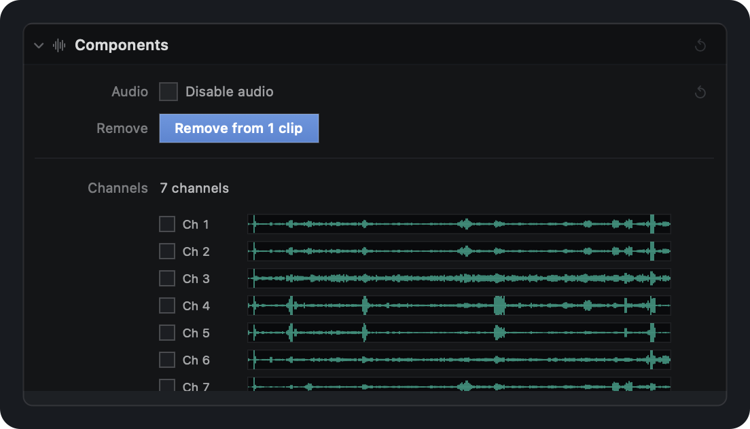The image size is (750, 429).
Task: Click the 'Remove' field label
Action: [x=122, y=128]
